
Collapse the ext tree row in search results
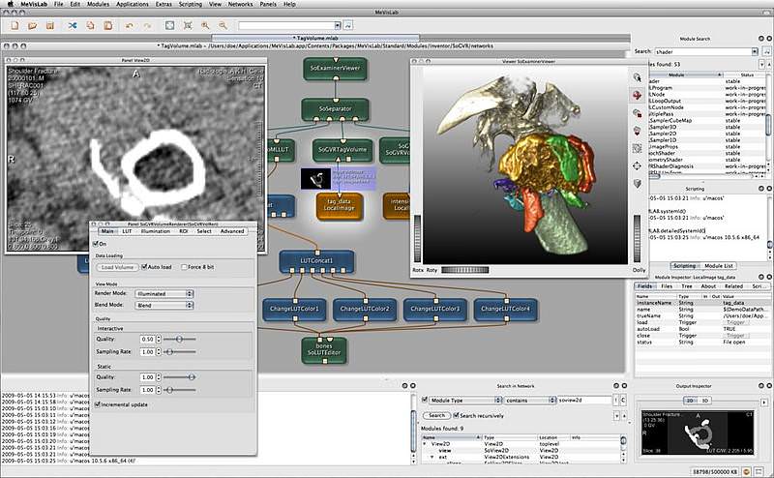(x=432, y=457)
